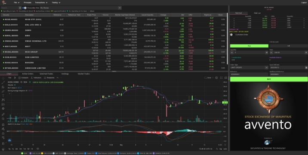Open the candle bar style selector

point(15,78)
